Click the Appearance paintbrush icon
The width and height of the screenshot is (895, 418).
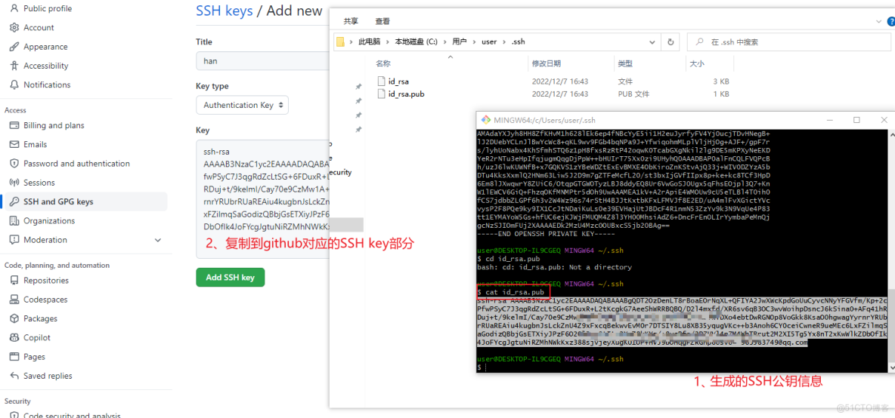14,47
